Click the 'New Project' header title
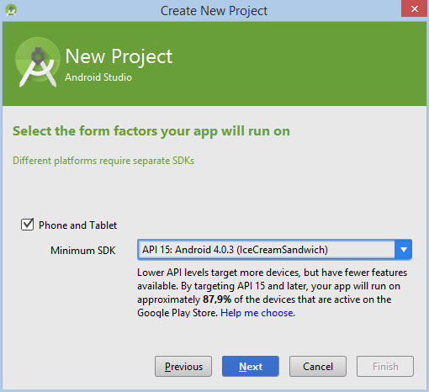429x392 pixels. pos(119,56)
